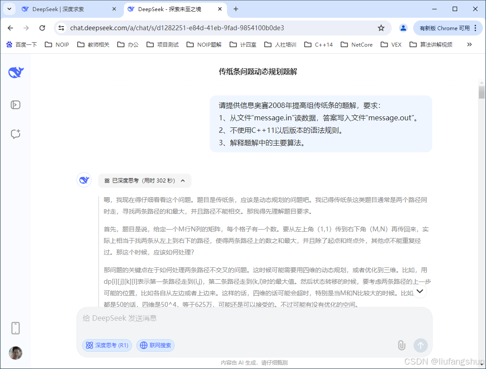
Task: Click the DeepSeek avatar beside the reply
Action: click(x=84, y=180)
